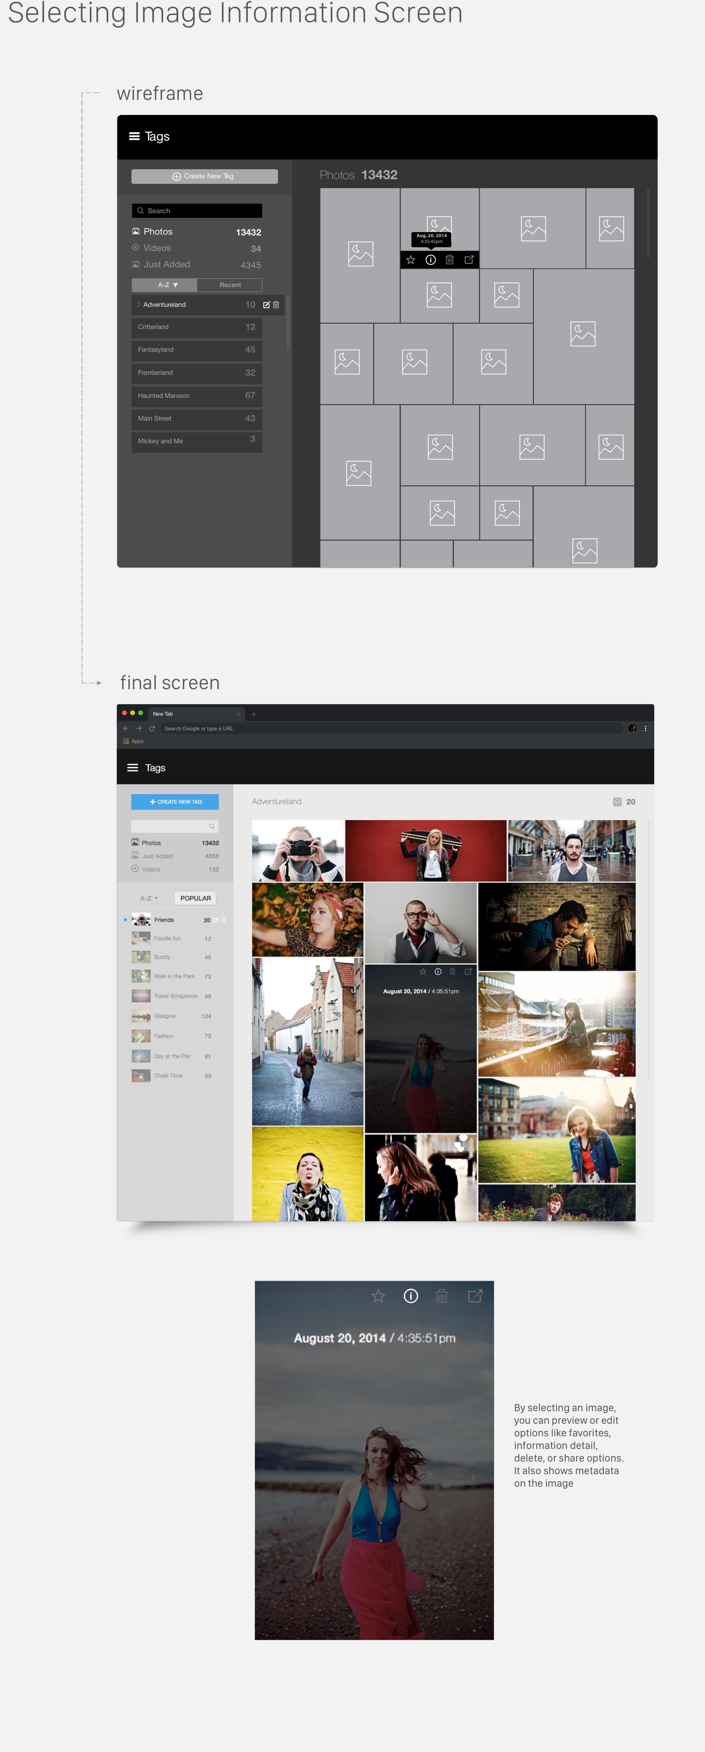This screenshot has width=705, height=1752.
Task: Click the edit icon beside the Adventureland tag
Action: coord(266,305)
